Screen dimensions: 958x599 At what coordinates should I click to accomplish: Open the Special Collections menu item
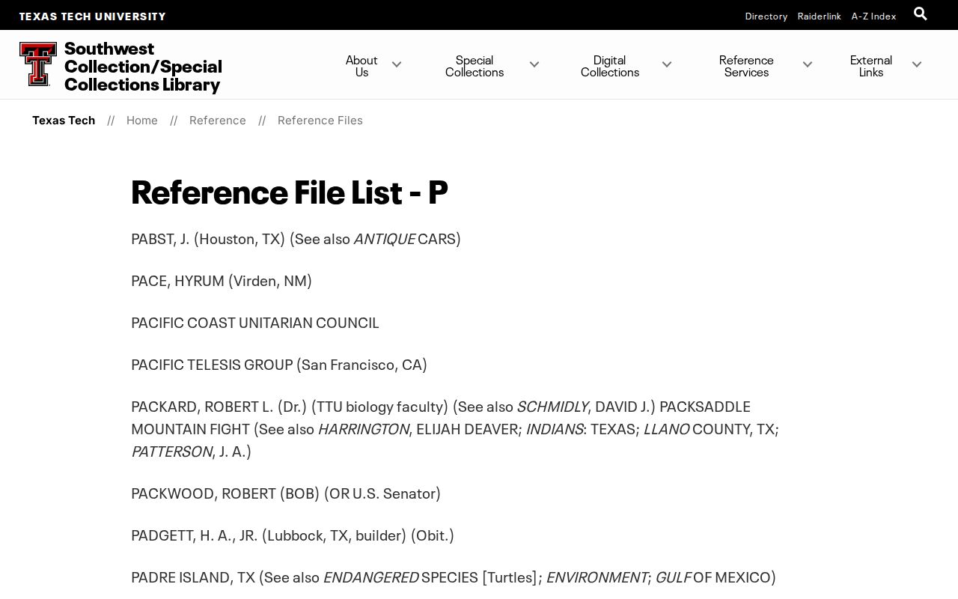(x=475, y=66)
